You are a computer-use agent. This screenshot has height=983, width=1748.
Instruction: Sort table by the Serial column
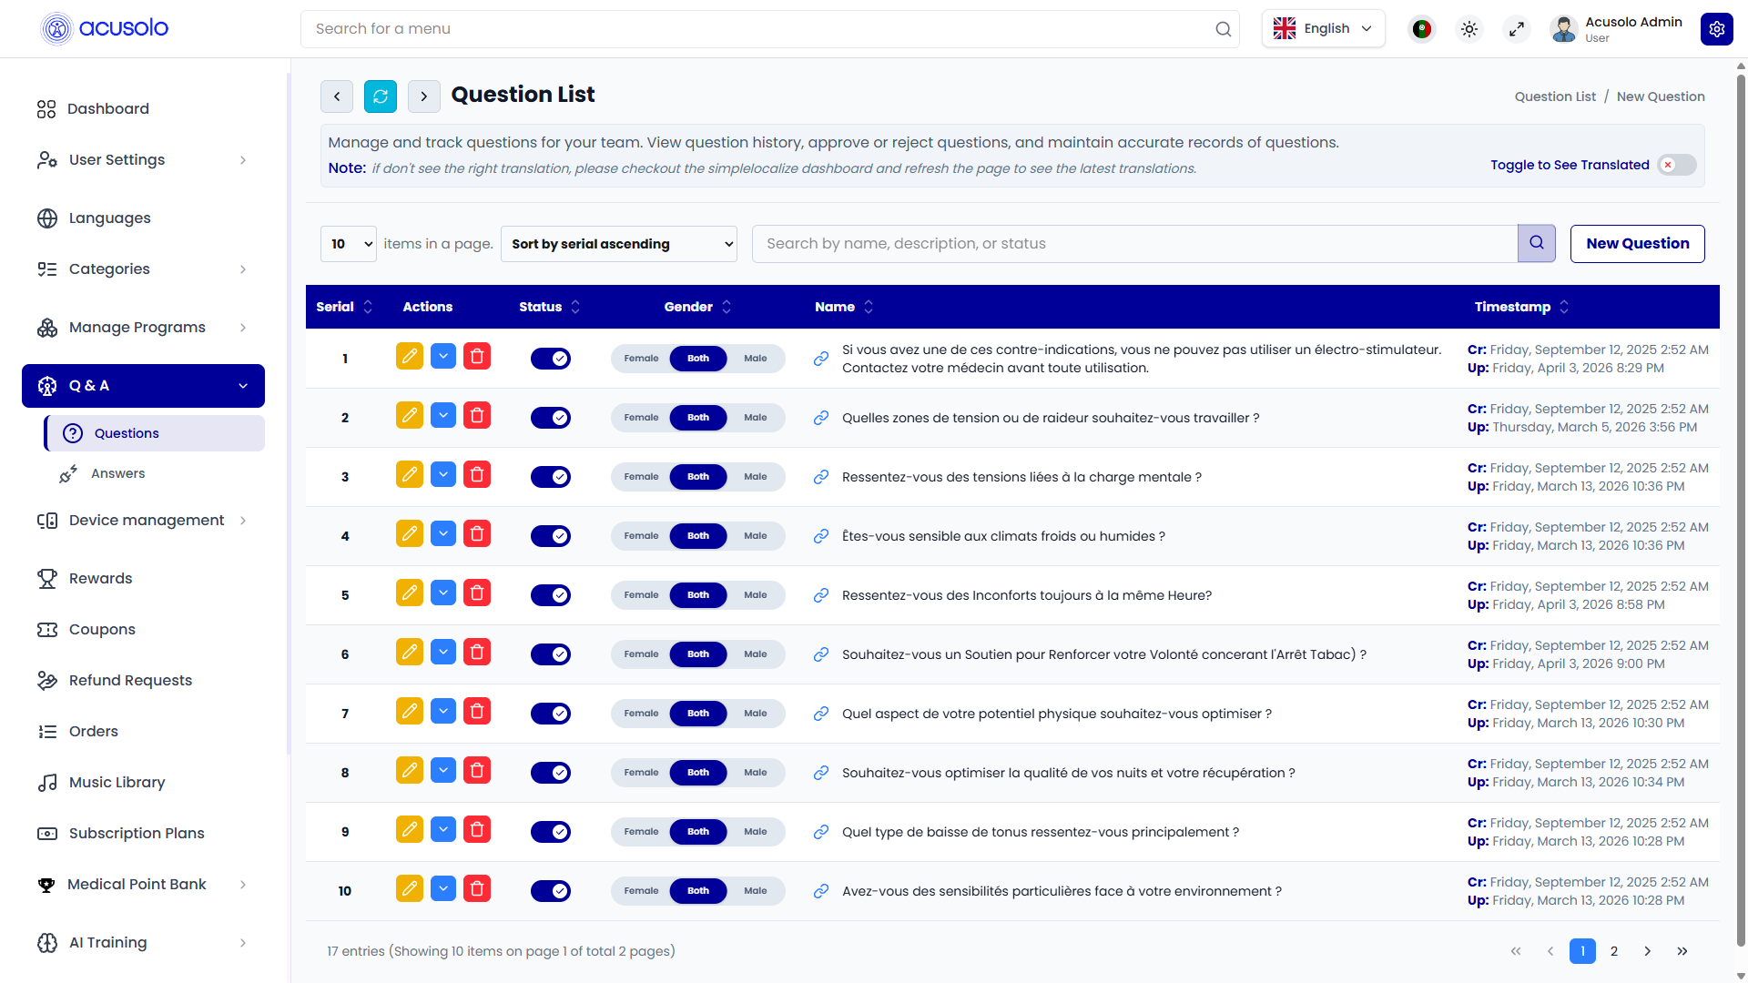click(368, 307)
